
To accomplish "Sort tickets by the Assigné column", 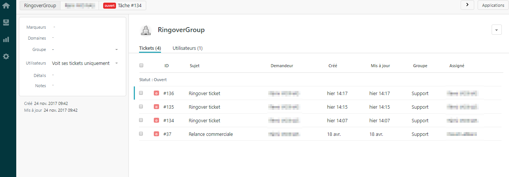I will point(457,66).
